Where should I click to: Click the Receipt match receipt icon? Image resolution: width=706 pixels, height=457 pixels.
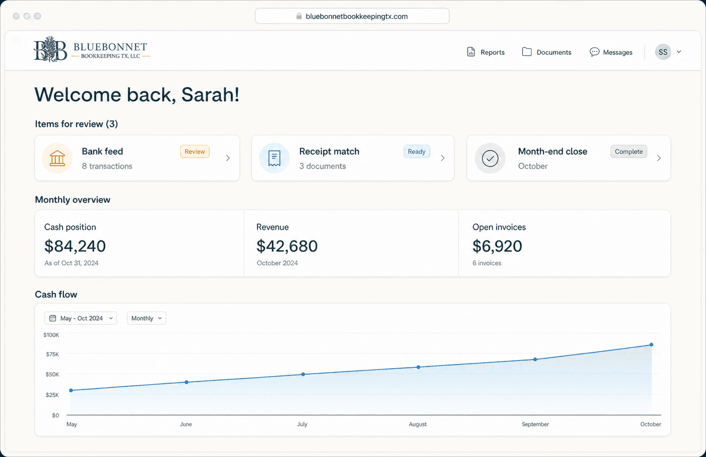click(274, 158)
